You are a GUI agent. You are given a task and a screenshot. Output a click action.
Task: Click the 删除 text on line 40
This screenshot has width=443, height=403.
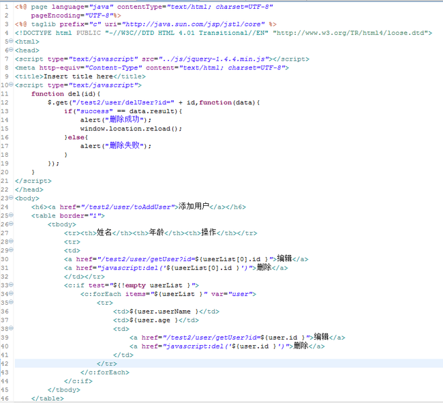301,346
